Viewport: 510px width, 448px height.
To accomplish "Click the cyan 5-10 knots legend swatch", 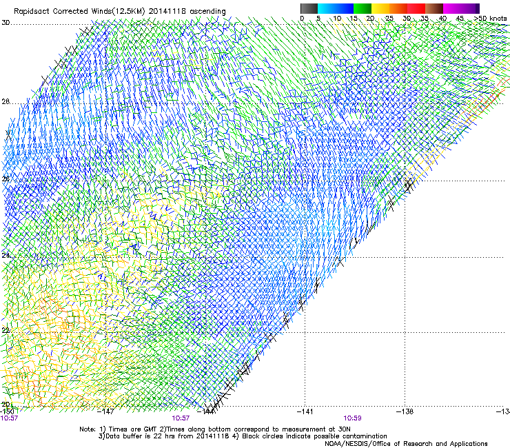I will click(x=327, y=8).
